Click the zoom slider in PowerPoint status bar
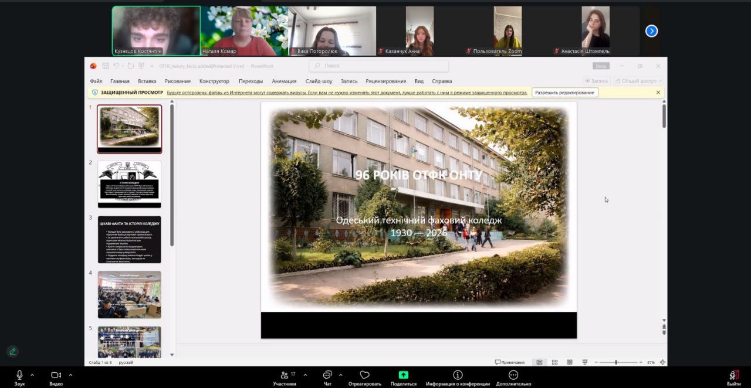 click(x=616, y=362)
